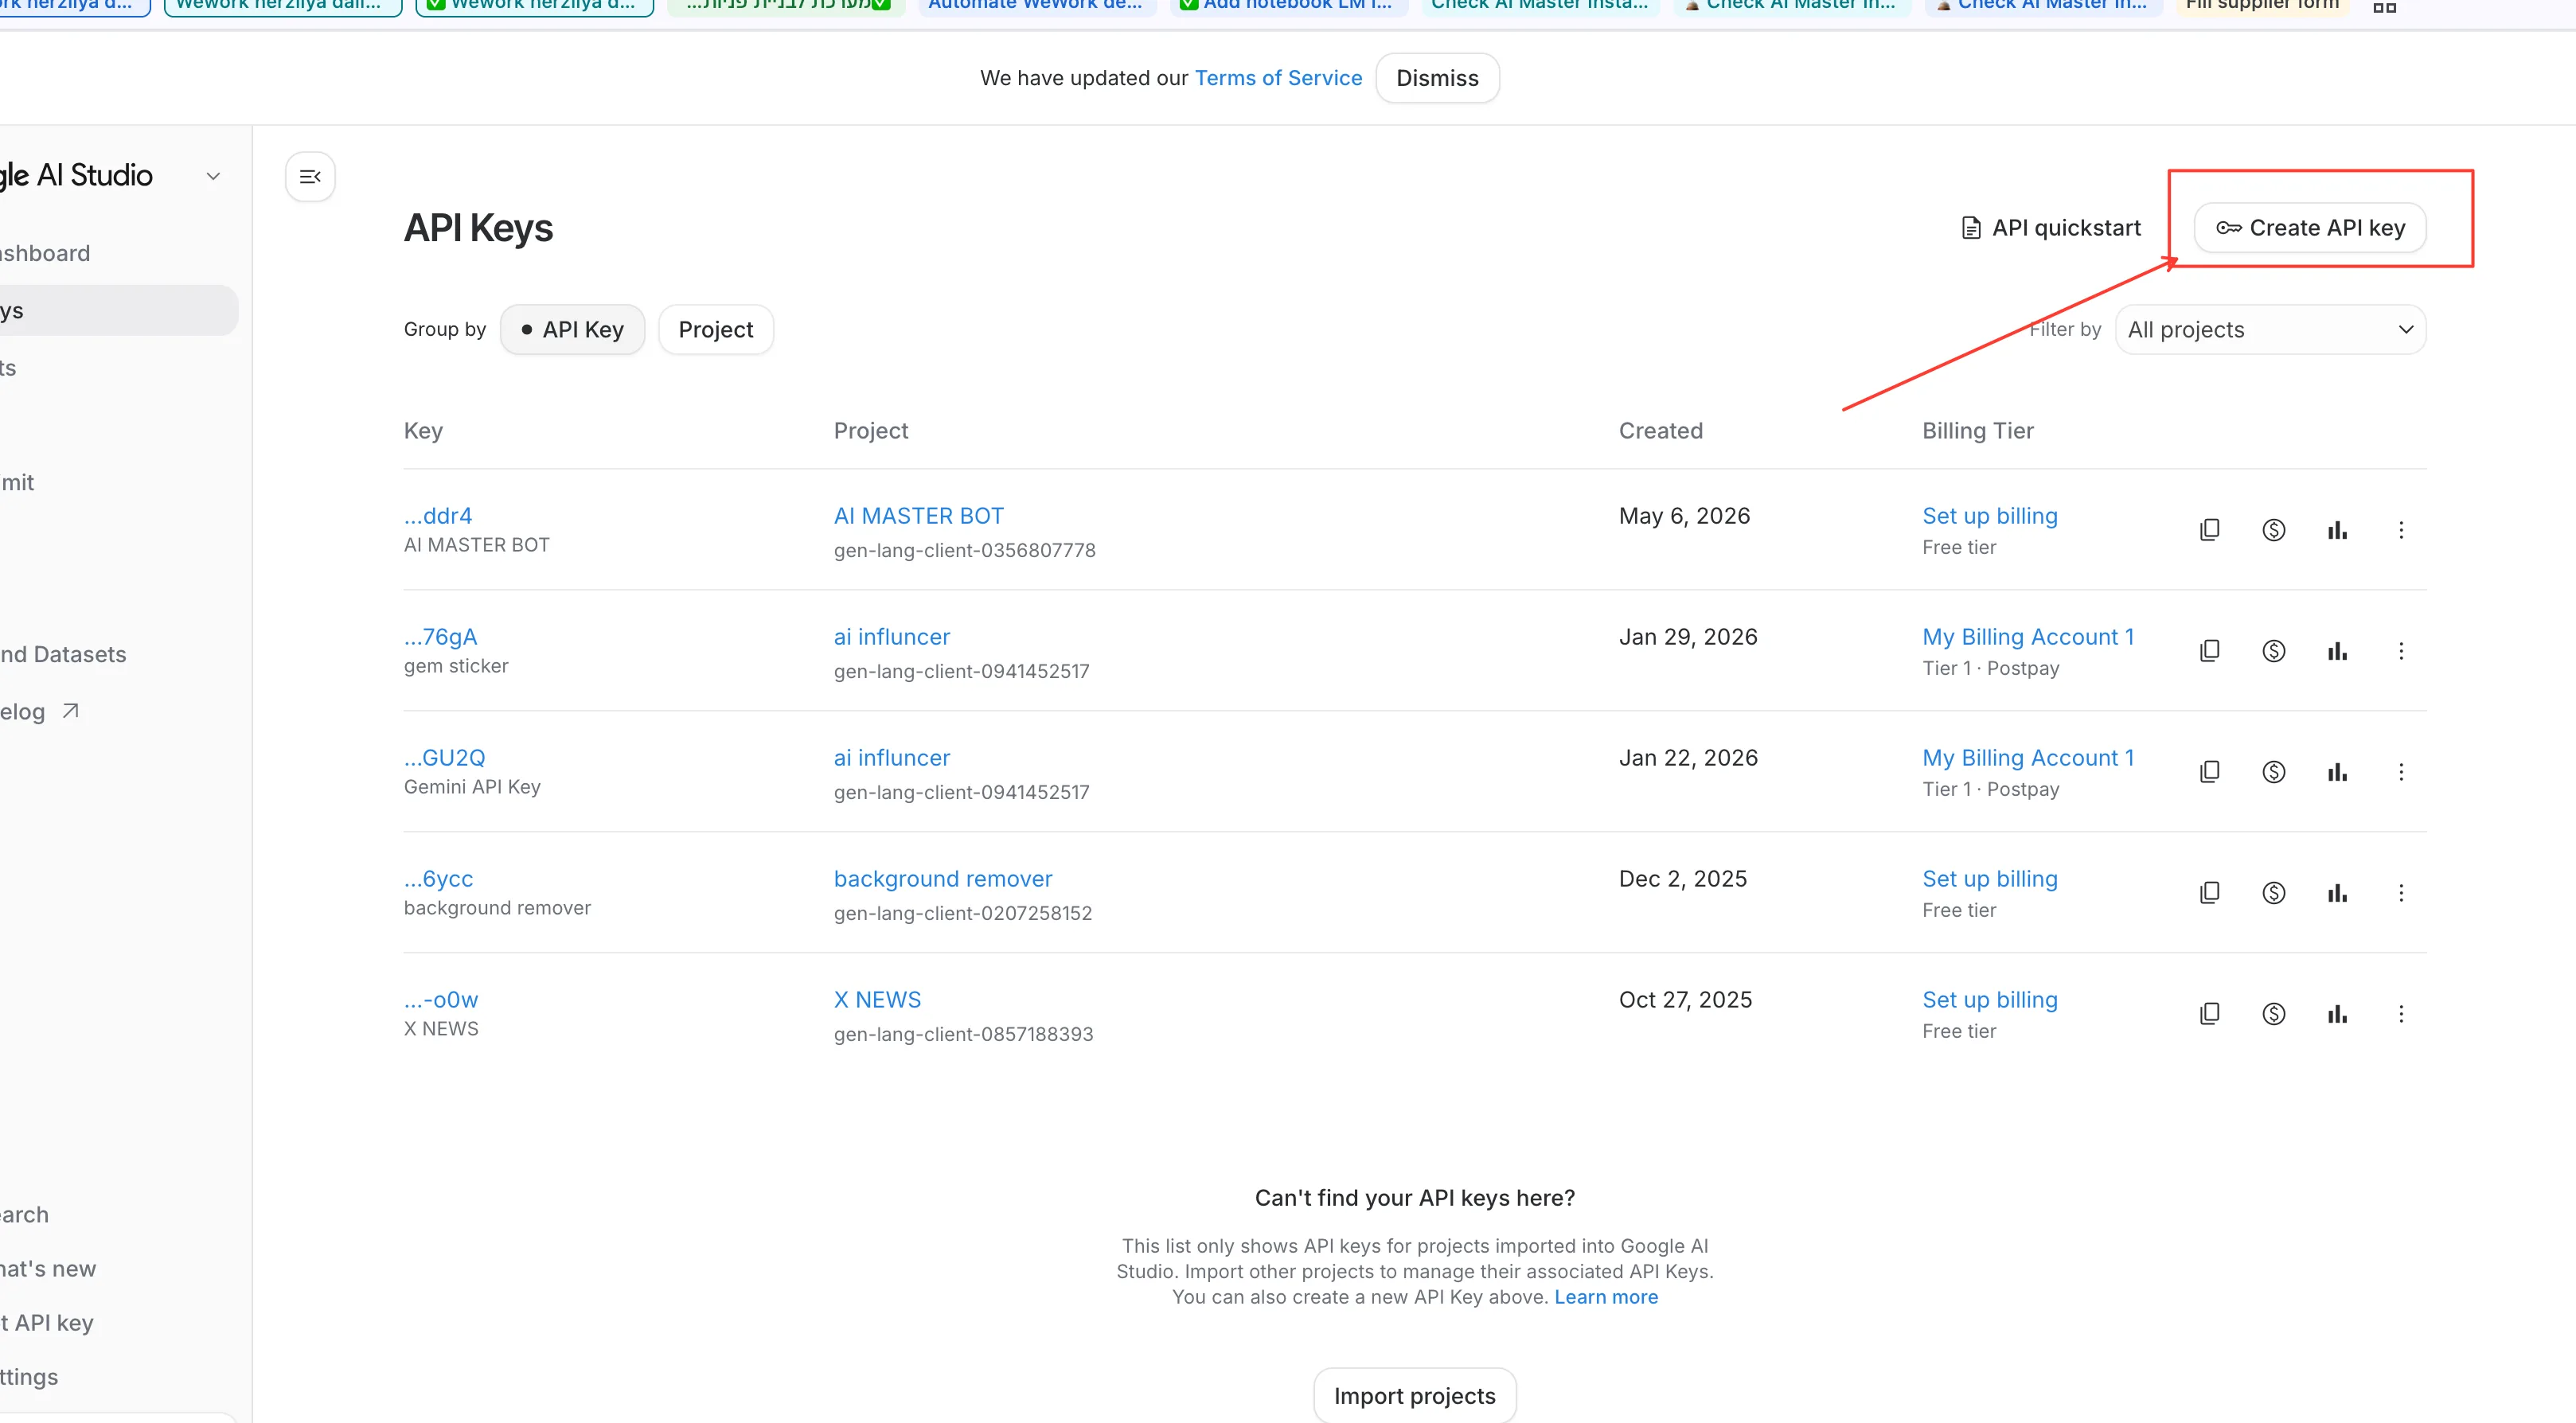The width and height of the screenshot is (2576, 1423).
Task: Open more options for the ...ddr4 key
Action: (x=2401, y=530)
